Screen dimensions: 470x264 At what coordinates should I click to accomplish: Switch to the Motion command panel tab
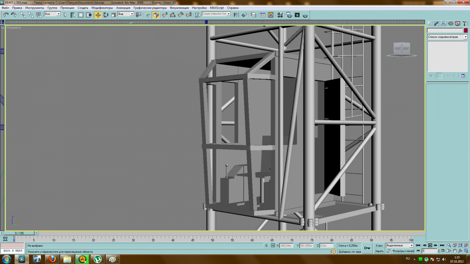point(450,23)
